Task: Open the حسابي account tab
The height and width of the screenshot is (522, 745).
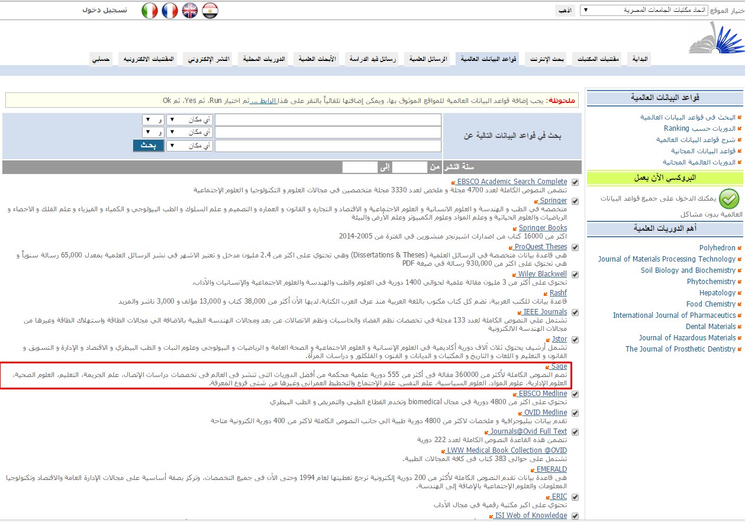Action: tap(101, 59)
